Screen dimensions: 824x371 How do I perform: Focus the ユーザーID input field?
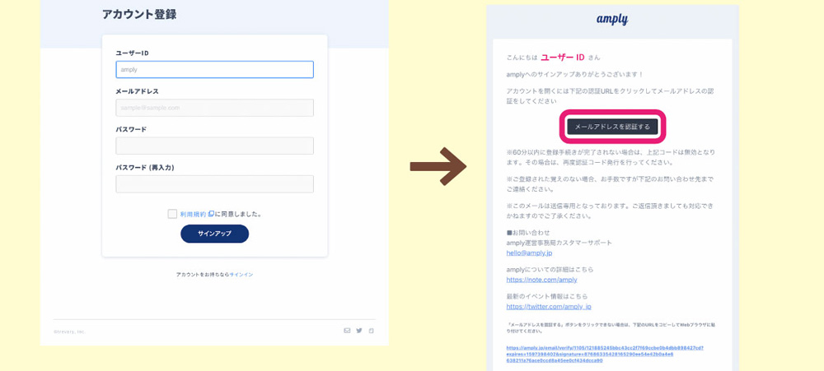[x=215, y=69]
